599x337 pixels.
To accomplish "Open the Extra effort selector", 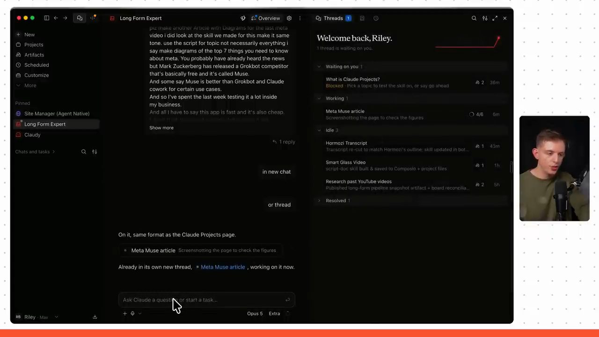I will 274,314.
